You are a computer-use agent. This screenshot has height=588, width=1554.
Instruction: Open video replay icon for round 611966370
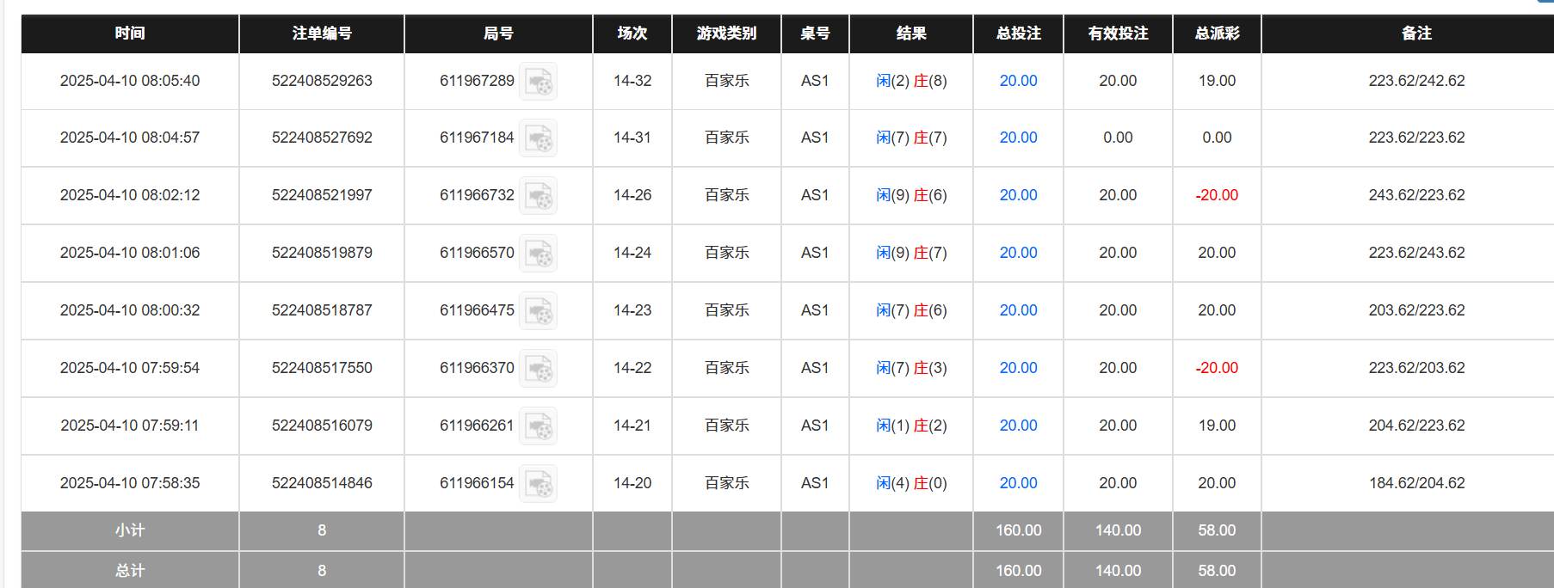pos(538,369)
